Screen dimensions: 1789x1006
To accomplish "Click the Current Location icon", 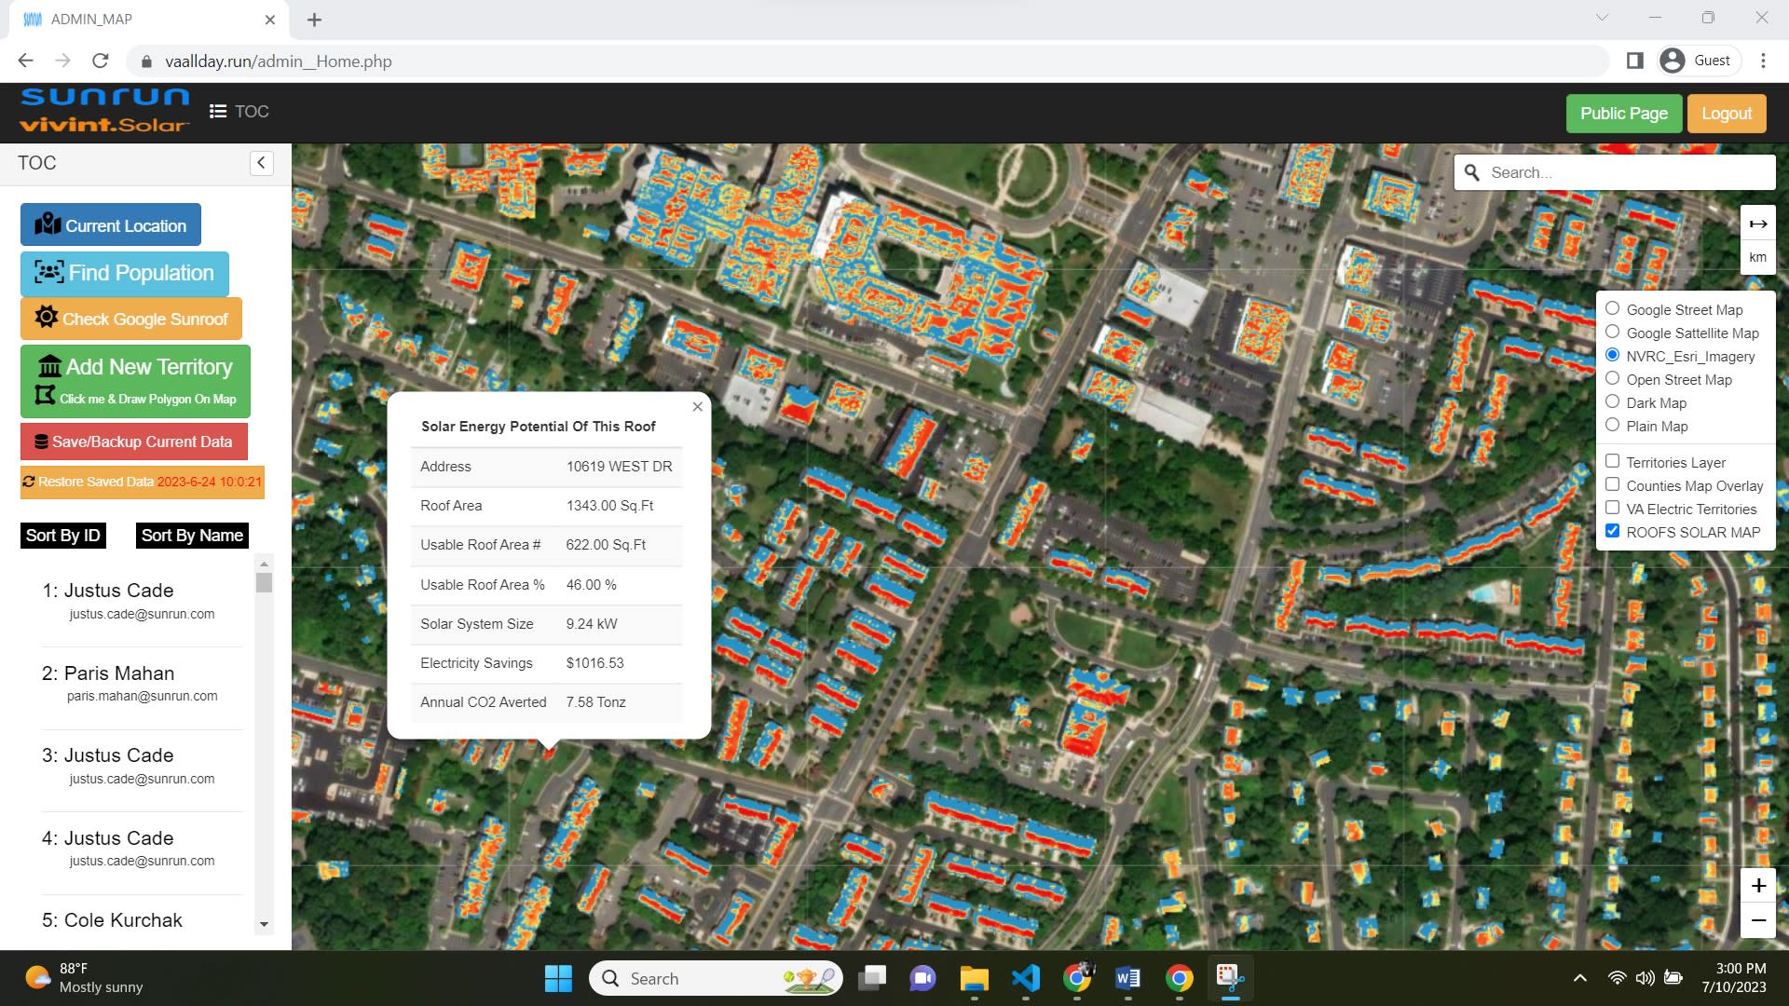I will pyautogui.click(x=47, y=223).
